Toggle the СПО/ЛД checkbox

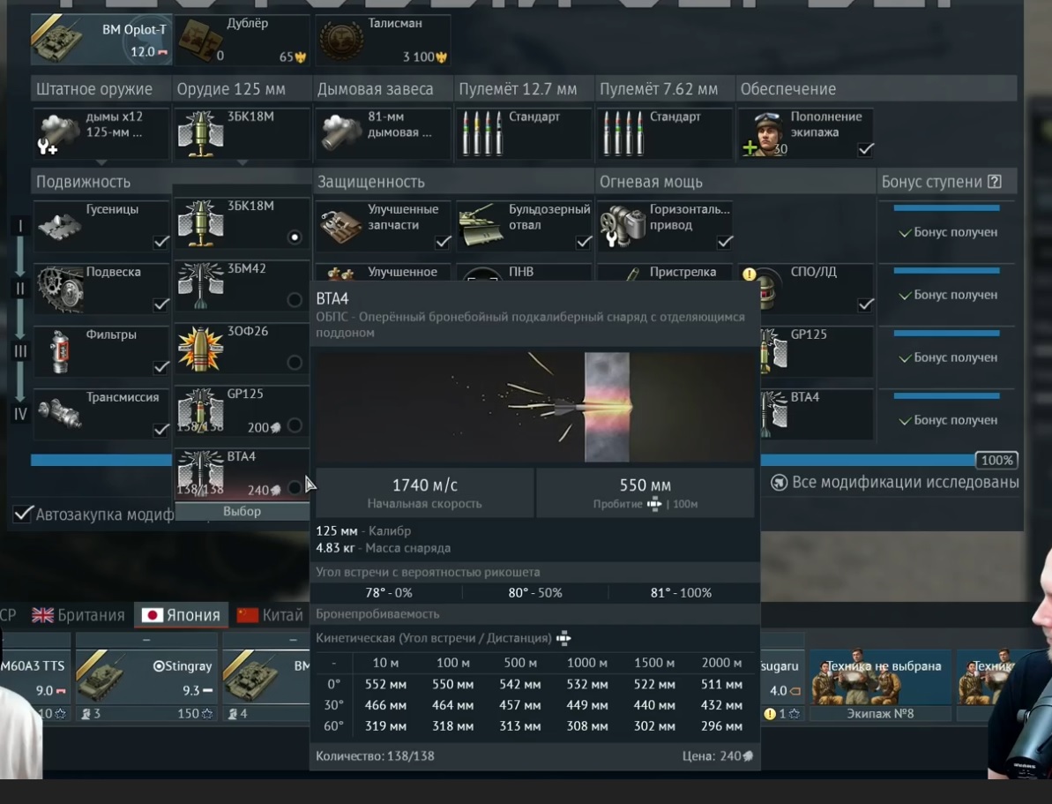coord(865,304)
